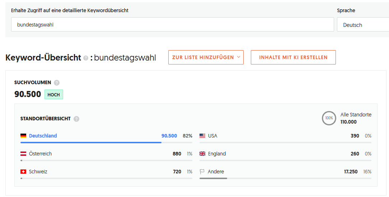Click the Andere flag icon
The image size is (389, 197).
click(x=202, y=172)
